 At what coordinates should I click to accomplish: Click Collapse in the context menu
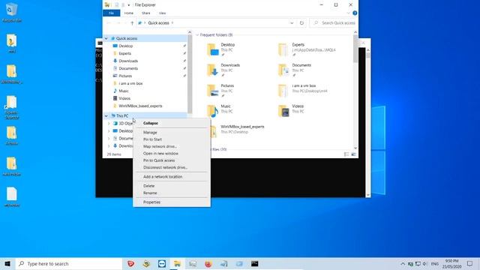150,123
